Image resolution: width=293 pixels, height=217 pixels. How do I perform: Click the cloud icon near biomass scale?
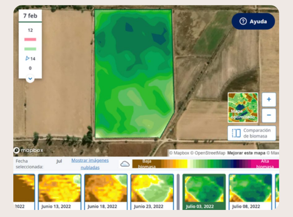click(125, 164)
